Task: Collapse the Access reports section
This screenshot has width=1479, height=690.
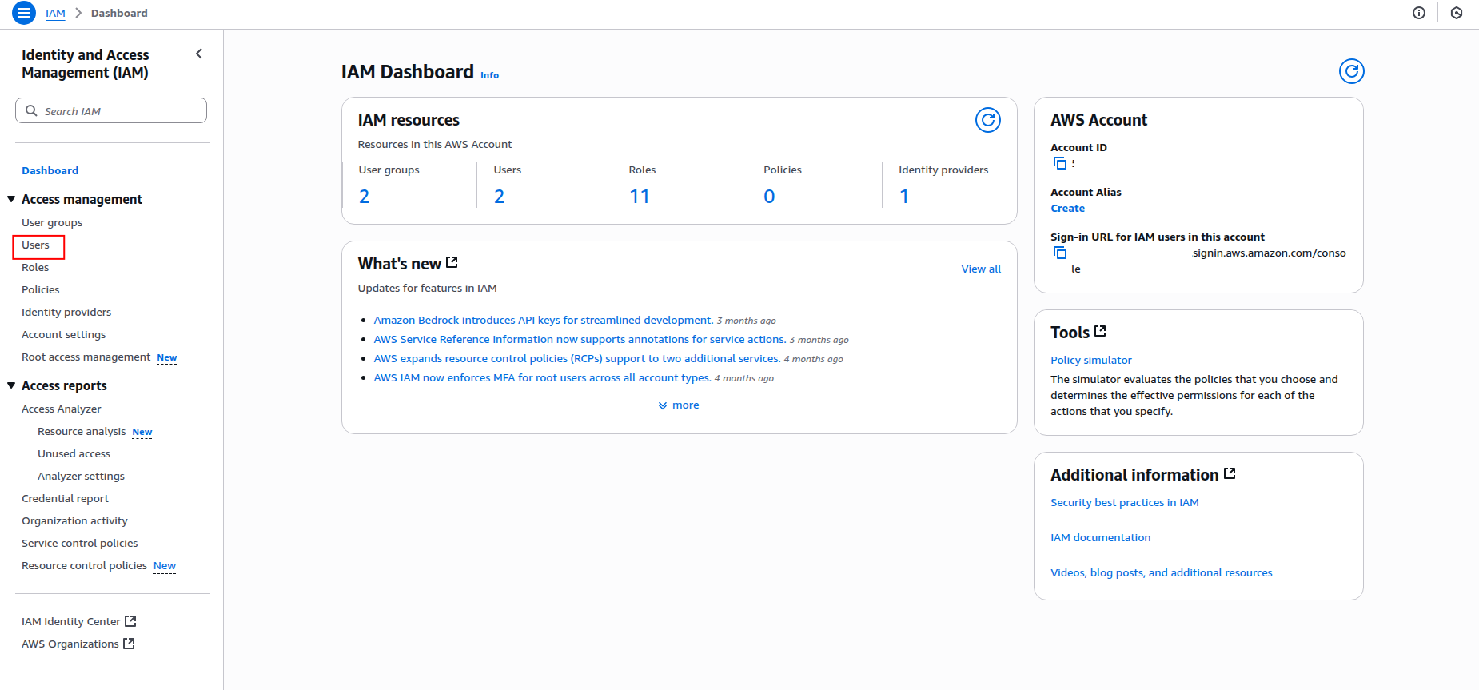Action: tap(11, 385)
